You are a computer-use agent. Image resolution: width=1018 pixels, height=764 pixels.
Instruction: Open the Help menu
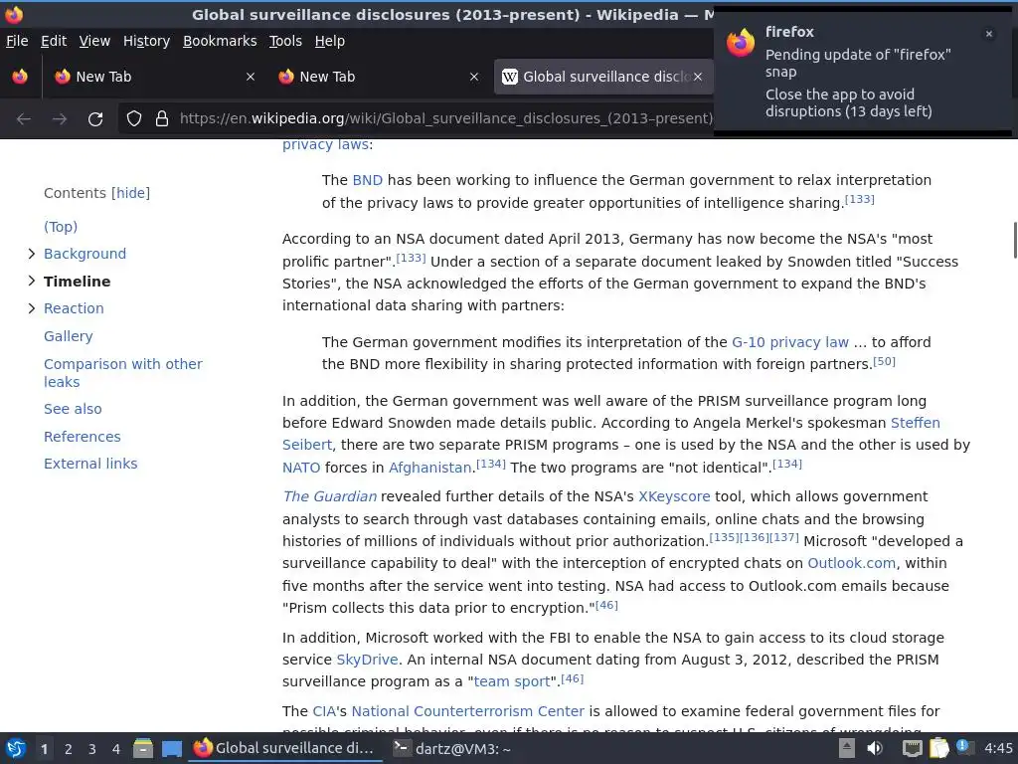point(330,41)
